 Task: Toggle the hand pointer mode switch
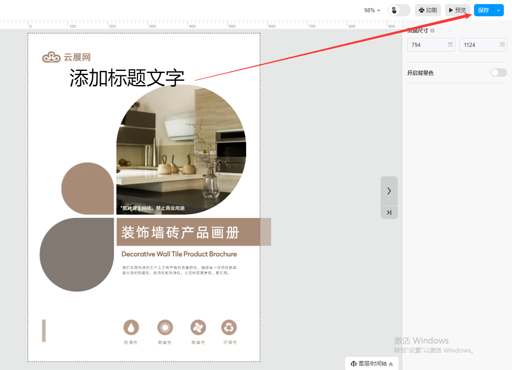point(399,10)
